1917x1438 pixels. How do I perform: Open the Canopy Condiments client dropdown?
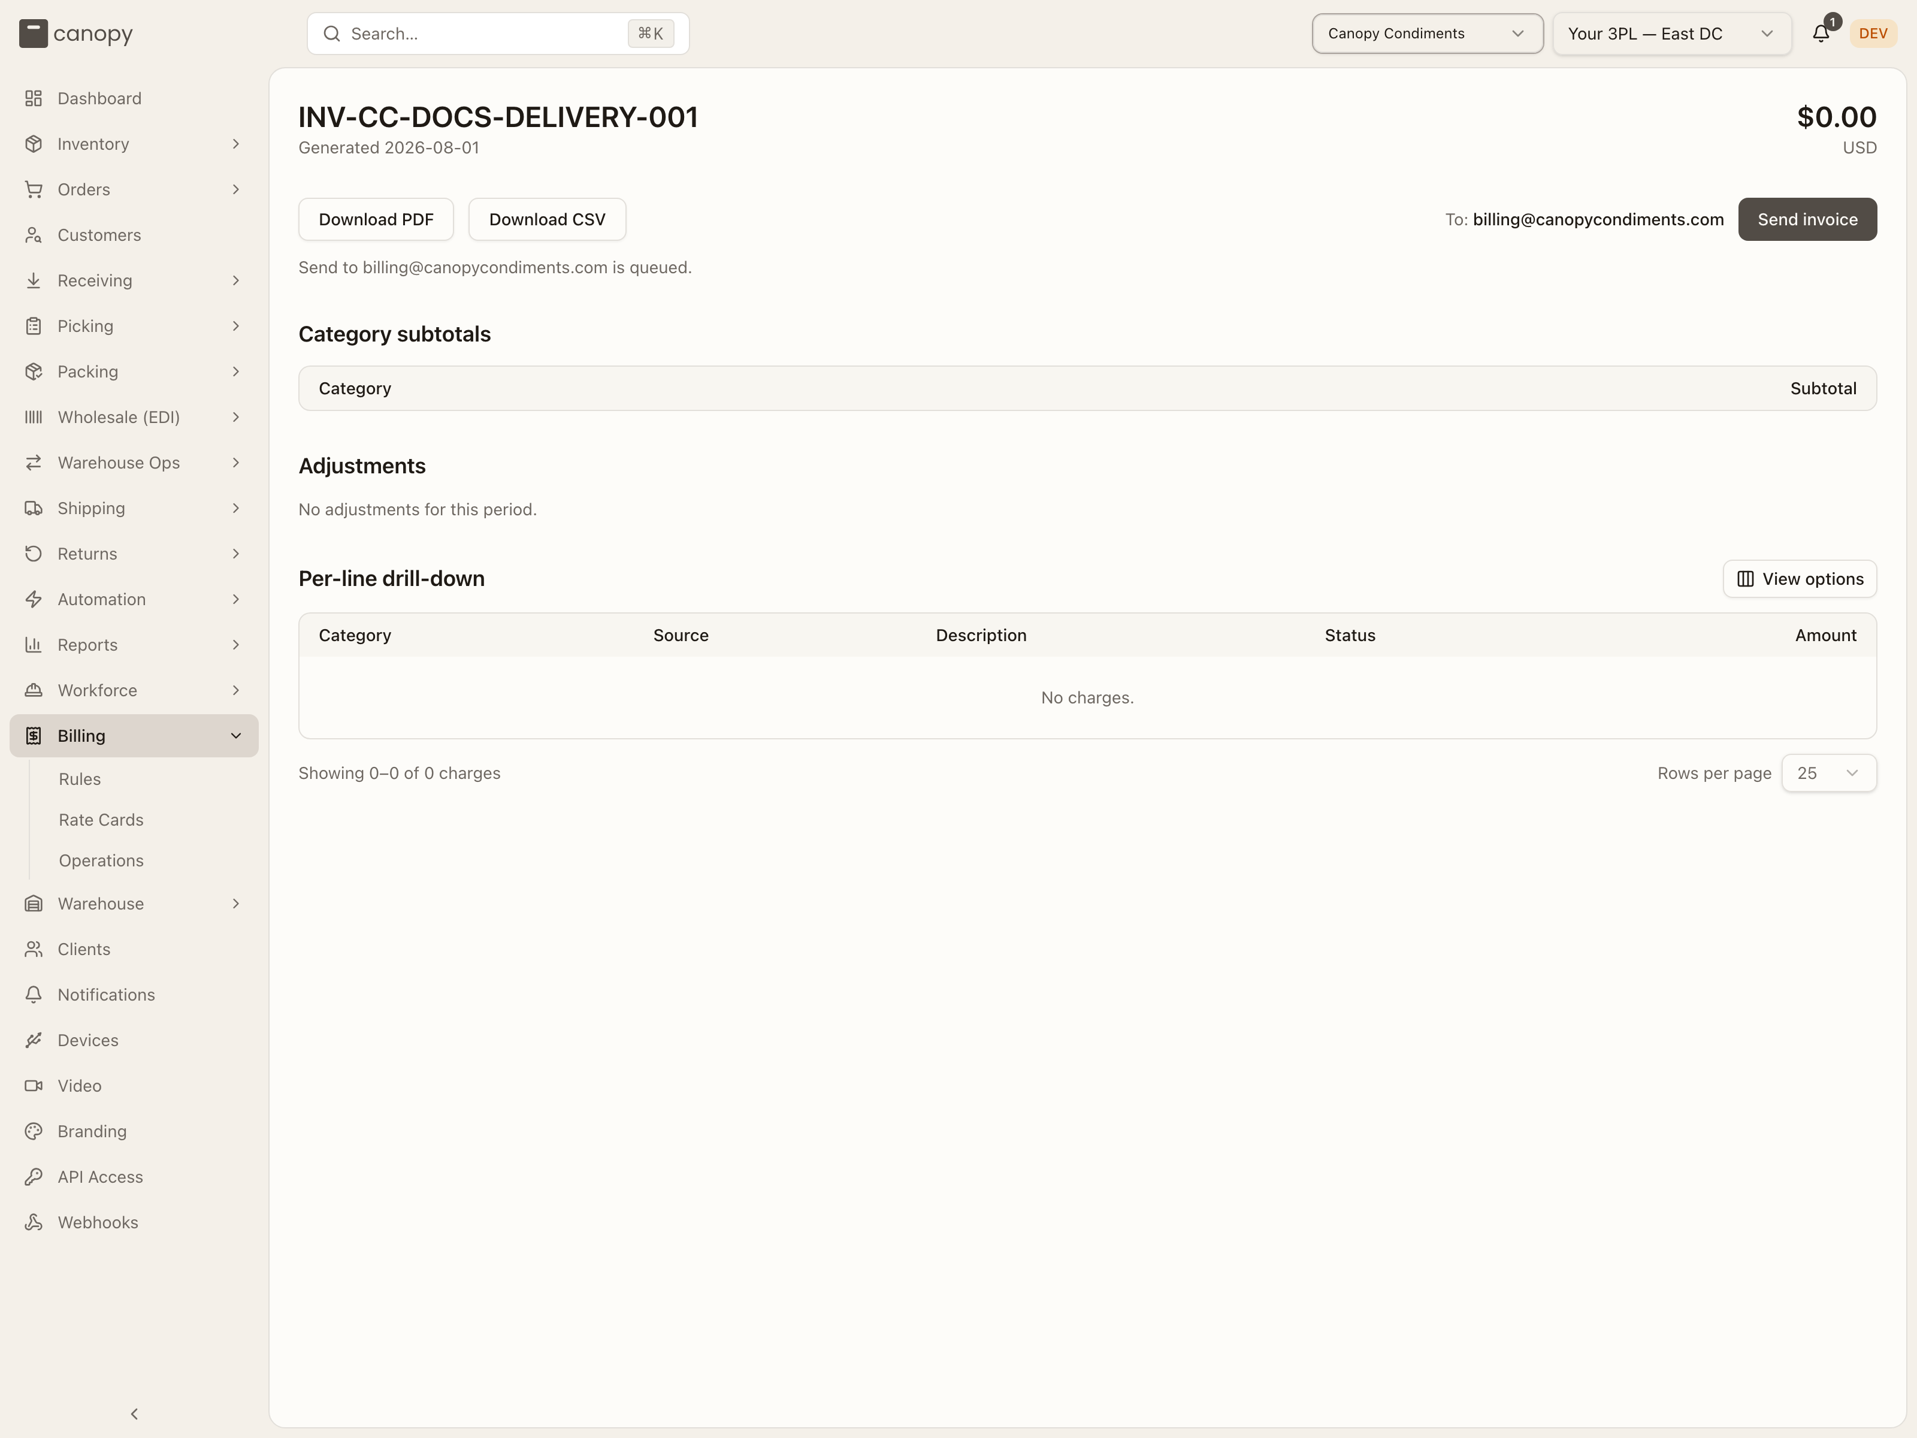click(1428, 34)
